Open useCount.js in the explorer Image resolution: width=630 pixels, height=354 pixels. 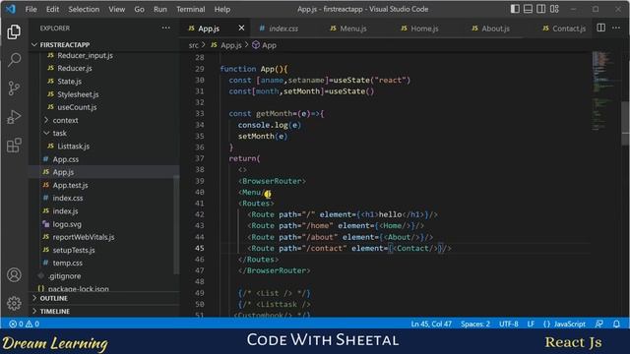click(x=77, y=107)
